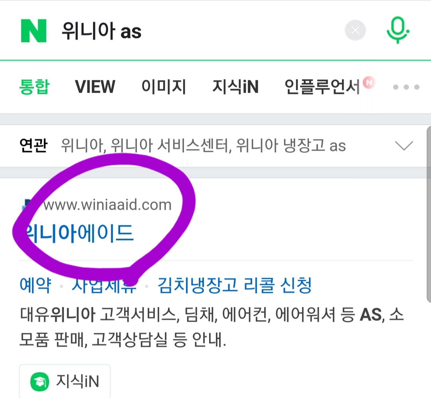Tap the 지식iN button below description
The image size is (431, 398).
(65, 381)
